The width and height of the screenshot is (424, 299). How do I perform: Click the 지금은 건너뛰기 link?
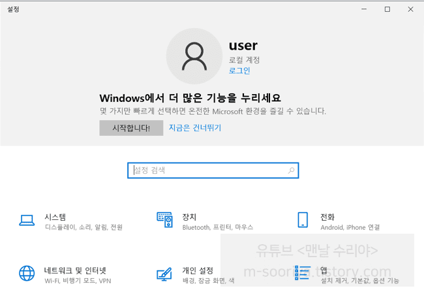point(195,128)
